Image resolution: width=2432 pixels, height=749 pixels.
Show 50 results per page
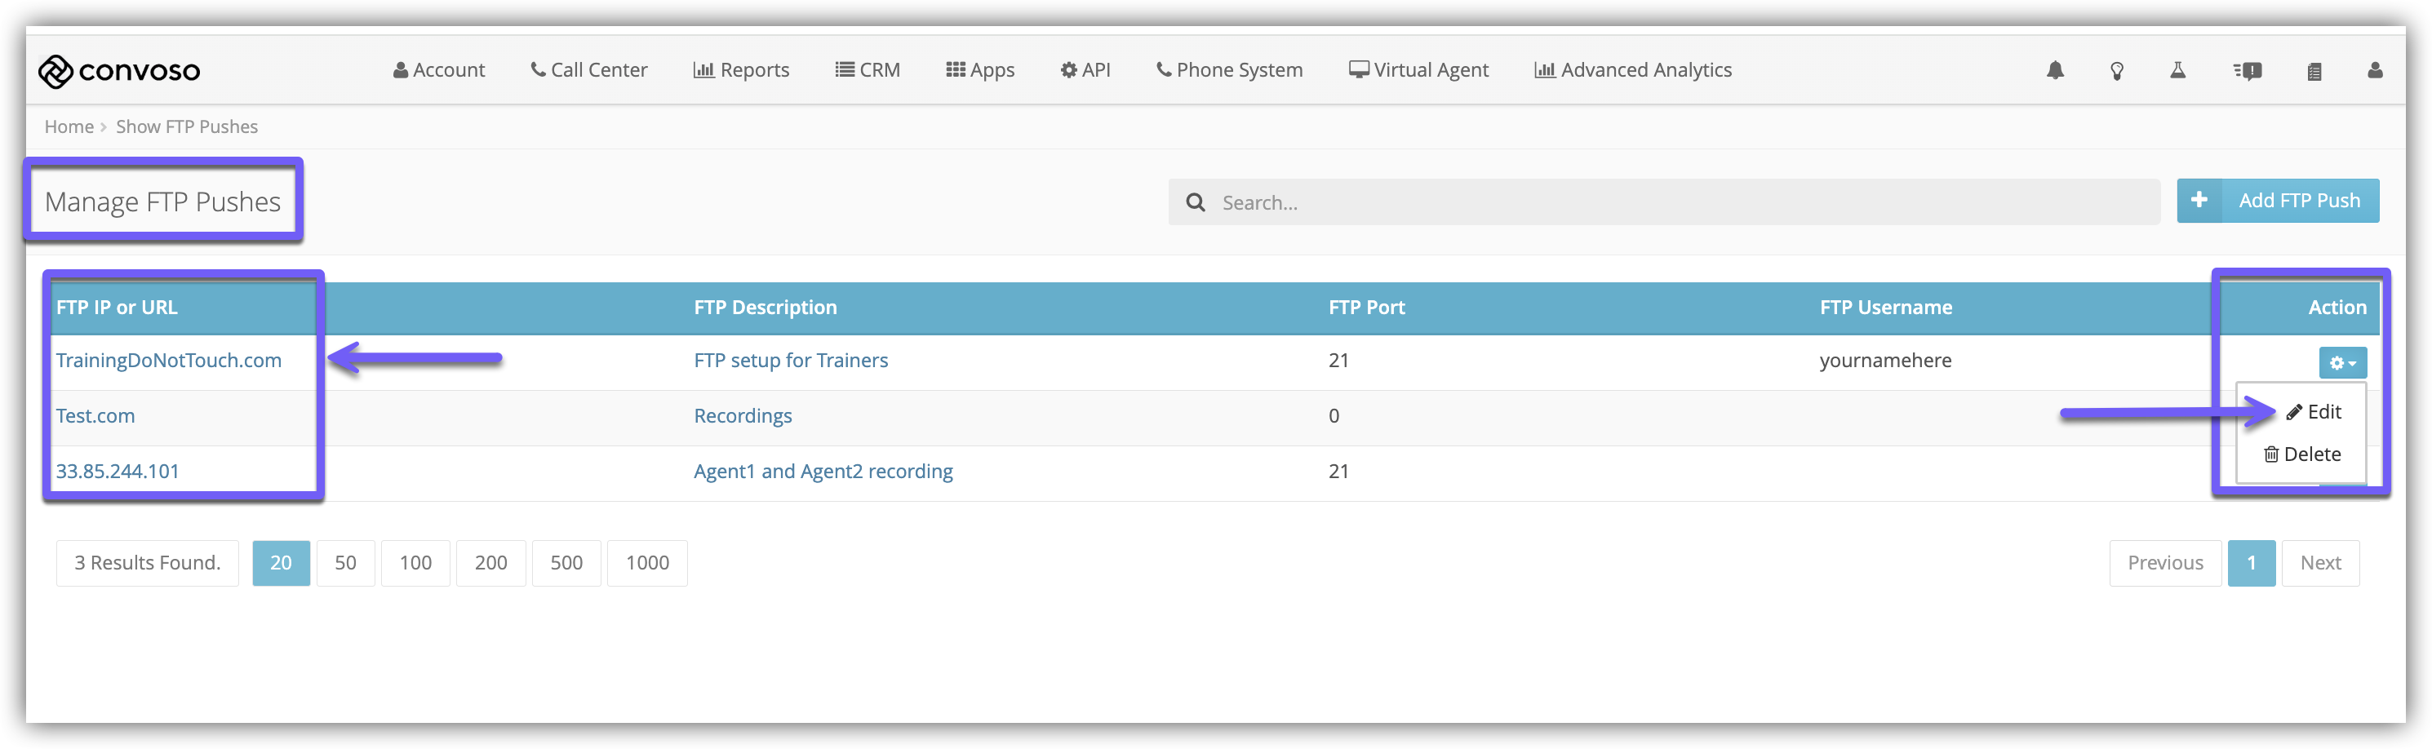click(x=345, y=563)
